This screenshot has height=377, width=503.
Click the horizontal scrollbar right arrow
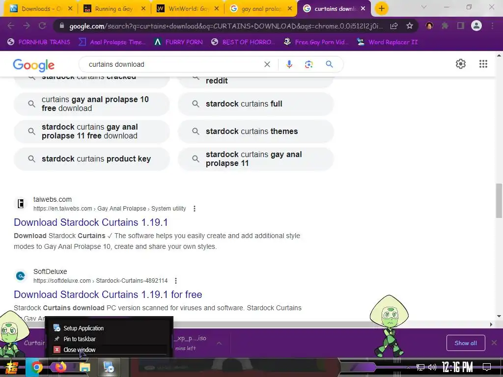[x=491, y=324]
